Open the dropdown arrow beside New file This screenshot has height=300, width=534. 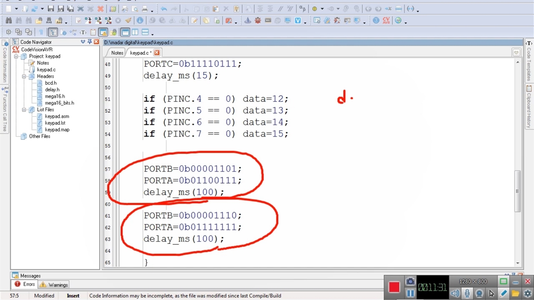click(x=16, y=9)
